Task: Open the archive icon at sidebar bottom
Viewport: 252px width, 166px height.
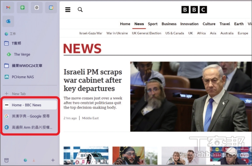Action: tap(6, 160)
